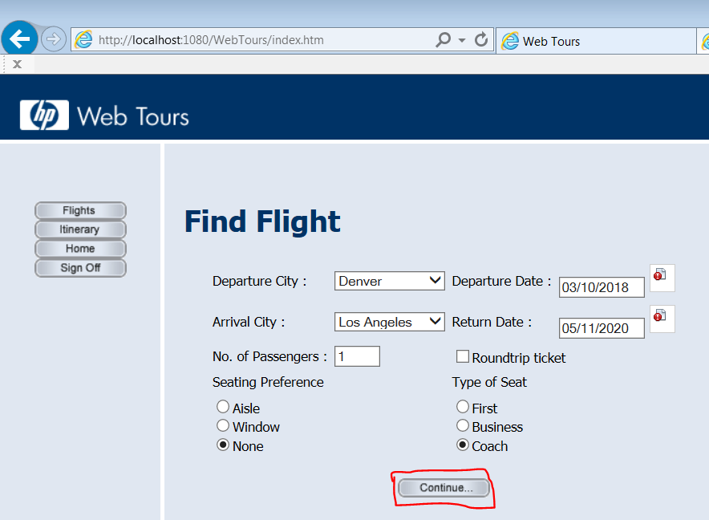Select Window seating preference
The image size is (709, 520).
223,426
